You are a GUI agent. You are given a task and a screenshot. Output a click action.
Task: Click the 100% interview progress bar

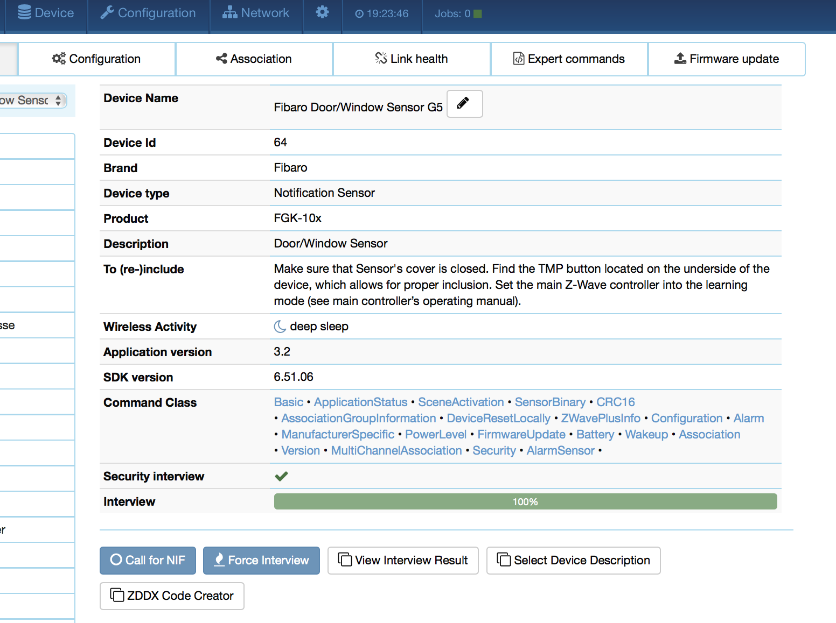525,501
